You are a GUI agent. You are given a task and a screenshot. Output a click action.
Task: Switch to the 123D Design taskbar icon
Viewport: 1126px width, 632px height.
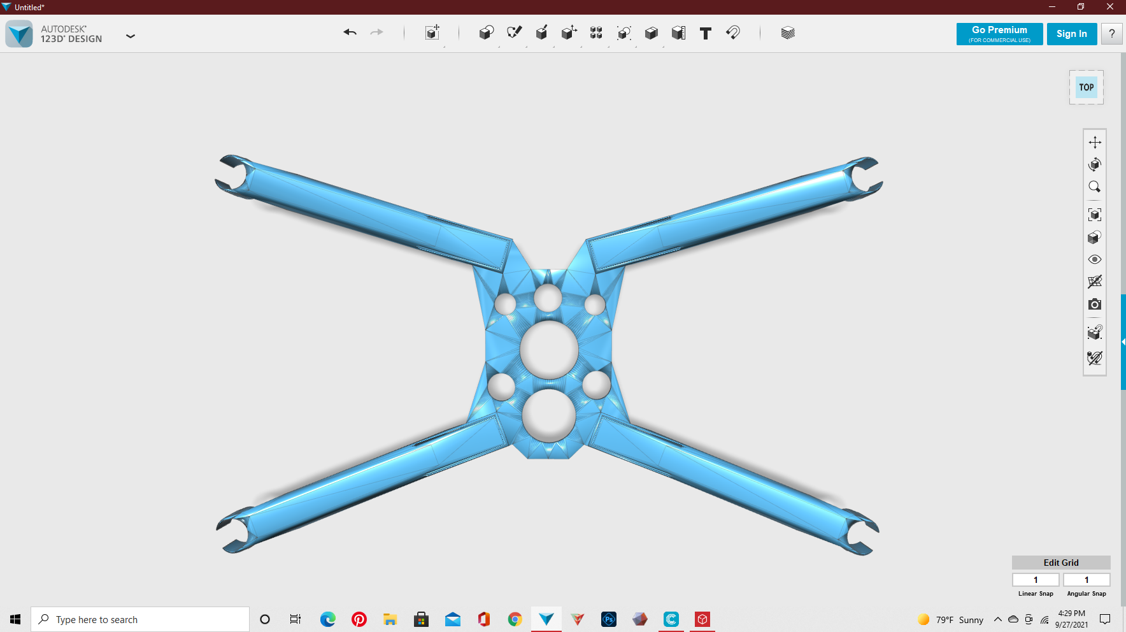(546, 619)
